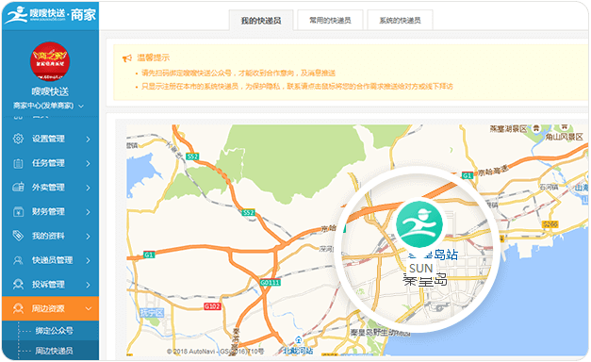Viewport: 591px width, 362px height.
Task: Click the 抚宁区 district label on map
Action: [x=152, y=313]
